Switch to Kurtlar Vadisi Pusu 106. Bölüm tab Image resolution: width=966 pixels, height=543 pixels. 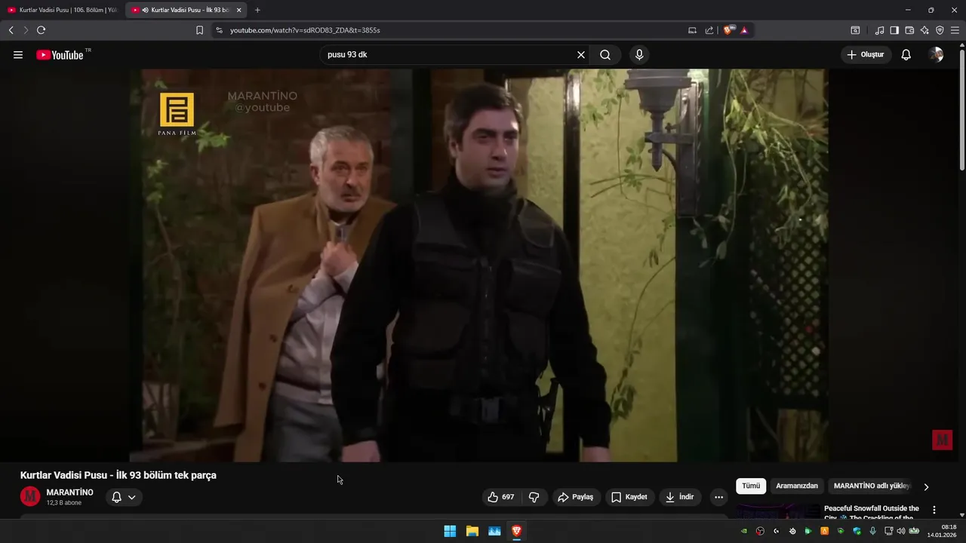point(63,10)
